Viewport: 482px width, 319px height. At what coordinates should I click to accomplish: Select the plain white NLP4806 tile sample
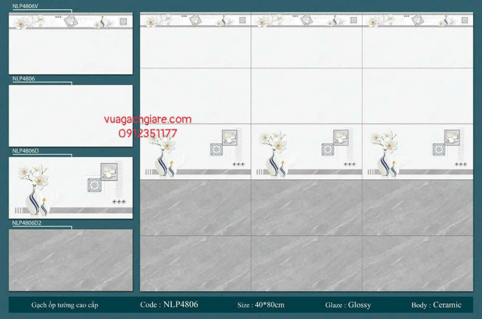coord(71,116)
